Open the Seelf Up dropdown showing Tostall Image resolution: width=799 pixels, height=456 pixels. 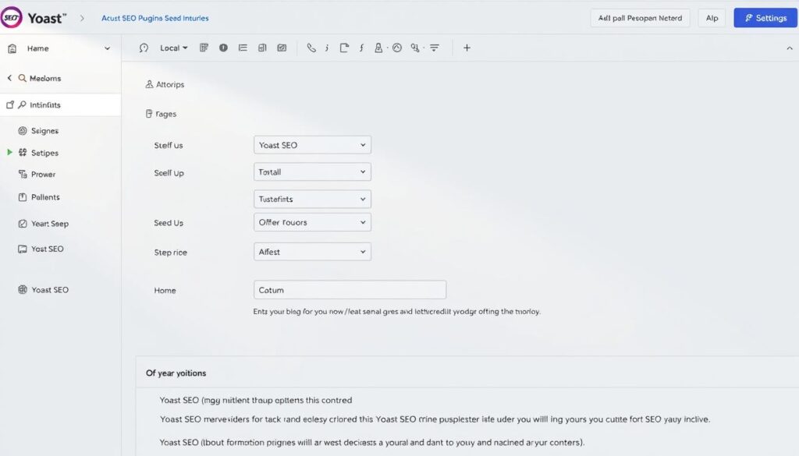coord(312,172)
